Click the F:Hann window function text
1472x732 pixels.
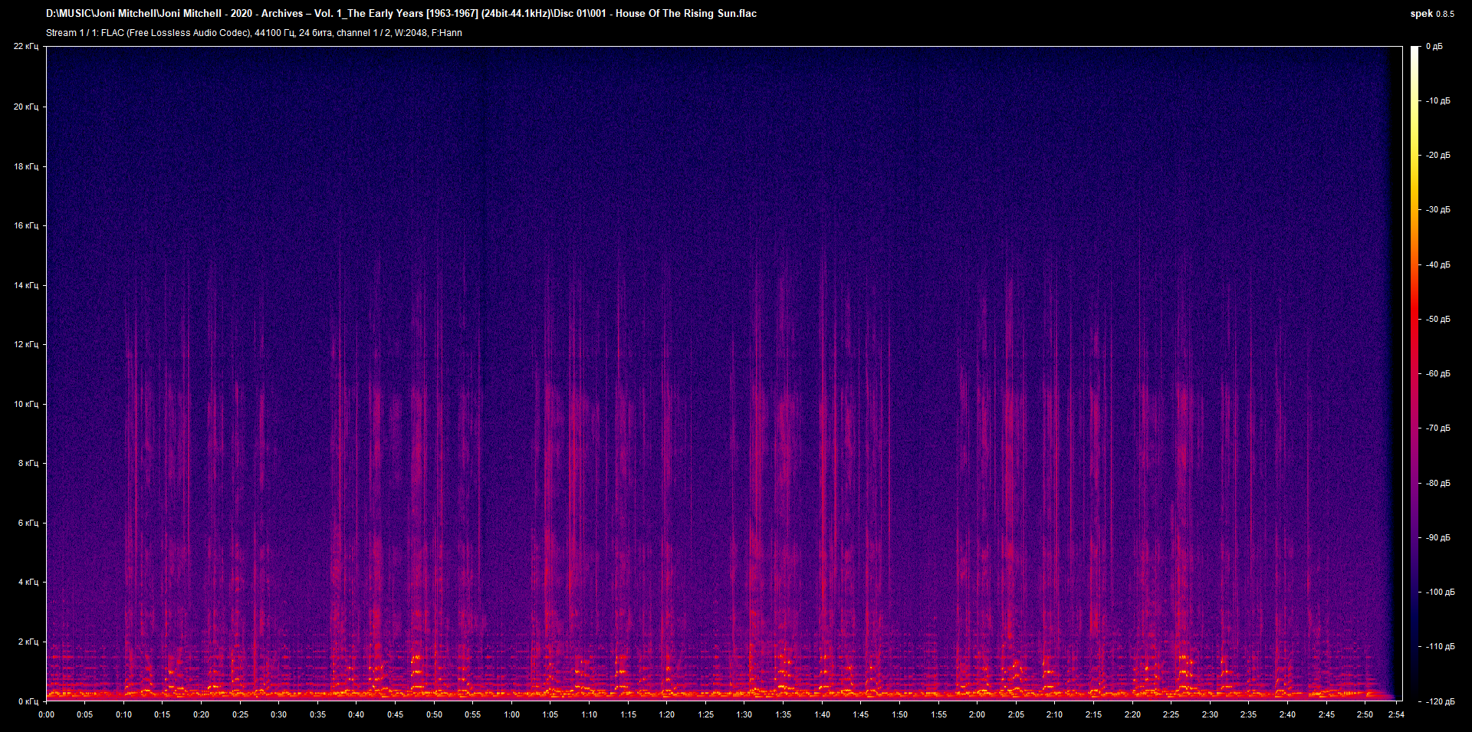tap(448, 33)
